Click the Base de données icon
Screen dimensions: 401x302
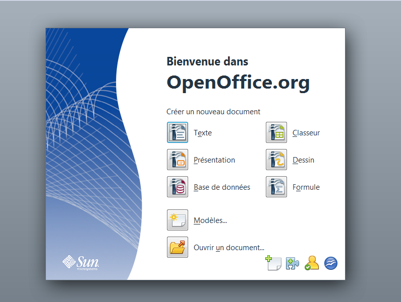[x=178, y=187]
